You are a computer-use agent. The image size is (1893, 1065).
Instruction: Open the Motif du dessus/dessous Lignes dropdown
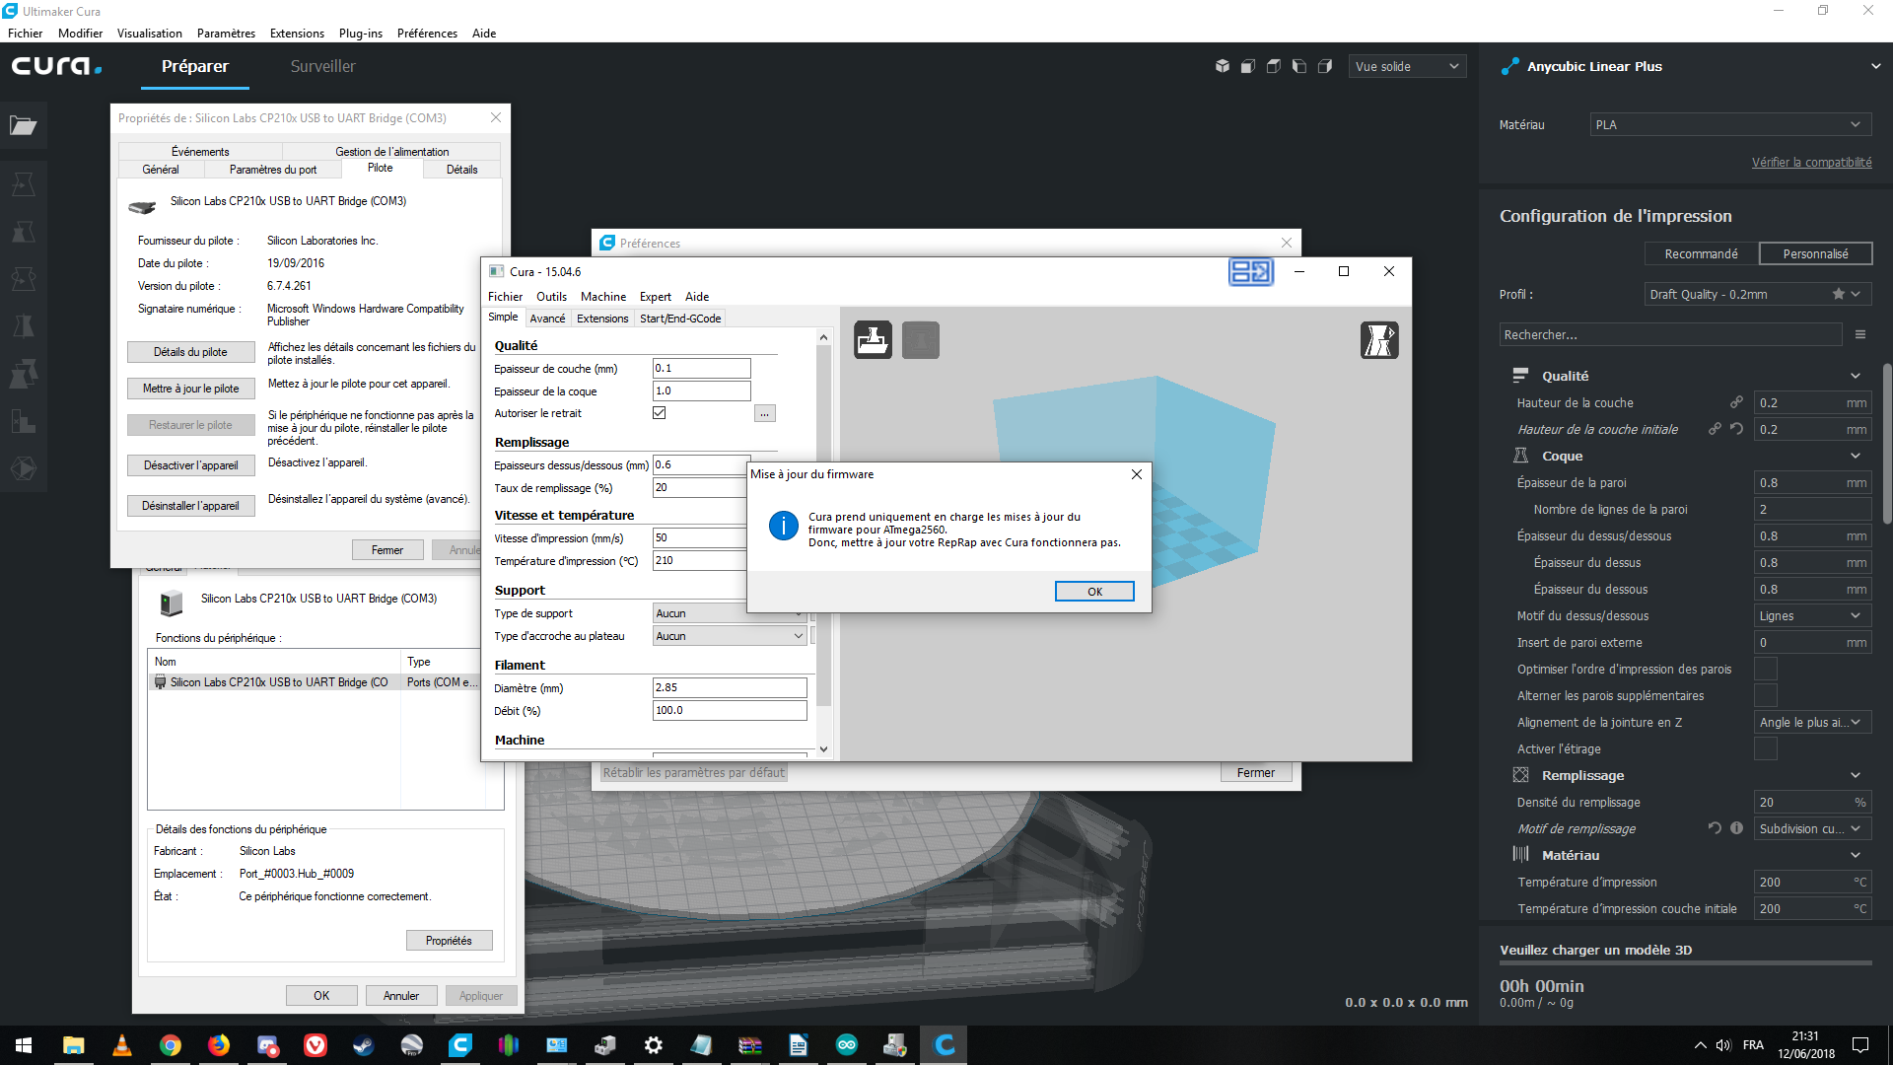click(1811, 616)
